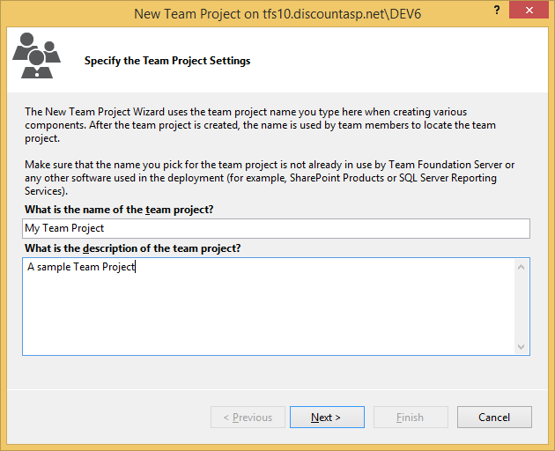This screenshot has width=555, height=451.
Task: Click the 'What is the name of the team project?' label
Action: coord(119,210)
